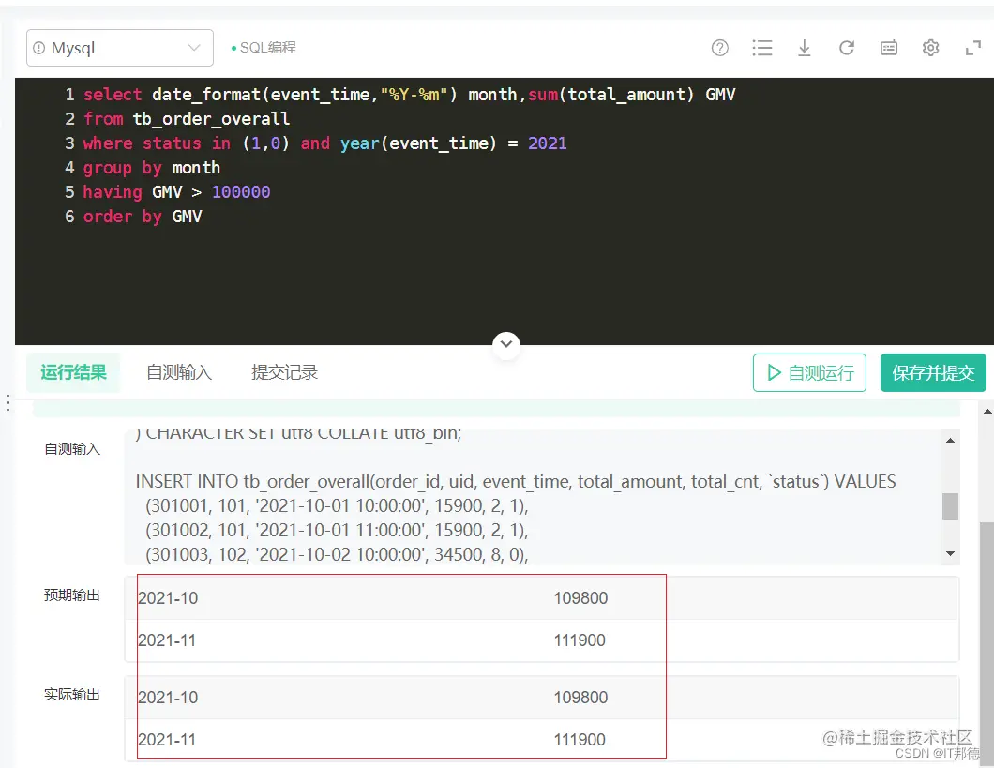Click code line 1 with date_format
Screen dimensions: 994x768
409,95
